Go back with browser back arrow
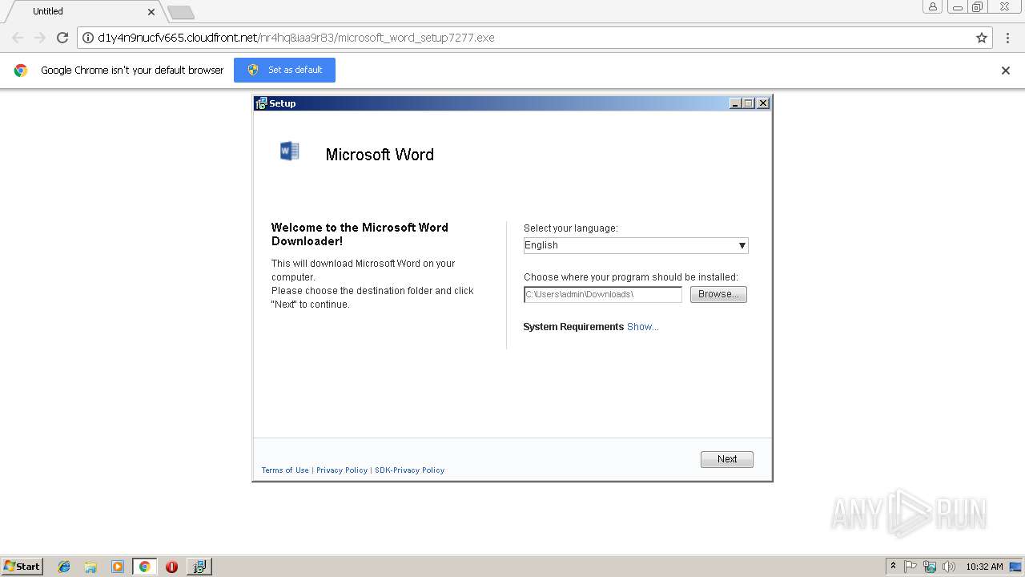Viewport: 1025px width, 577px height. click(18, 38)
